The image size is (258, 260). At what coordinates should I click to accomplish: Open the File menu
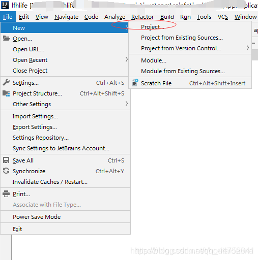[8, 17]
